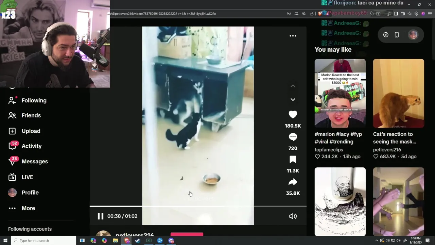Click the Following people icon
The image size is (435, 245).
click(x=12, y=100)
